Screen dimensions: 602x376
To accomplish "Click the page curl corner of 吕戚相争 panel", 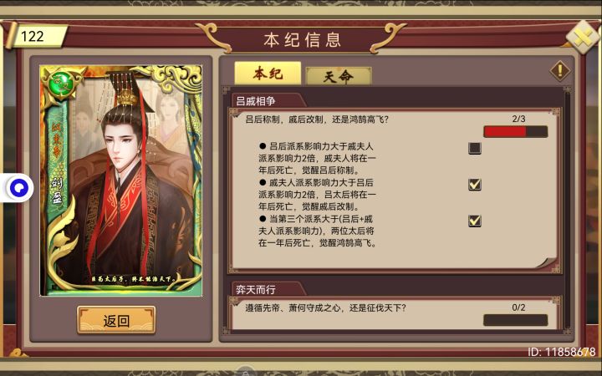I will click(546, 262).
